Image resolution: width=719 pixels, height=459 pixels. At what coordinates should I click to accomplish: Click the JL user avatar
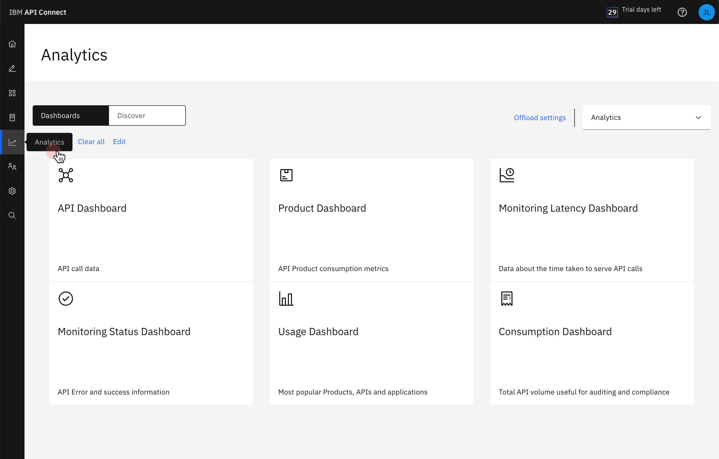point(706,12)
